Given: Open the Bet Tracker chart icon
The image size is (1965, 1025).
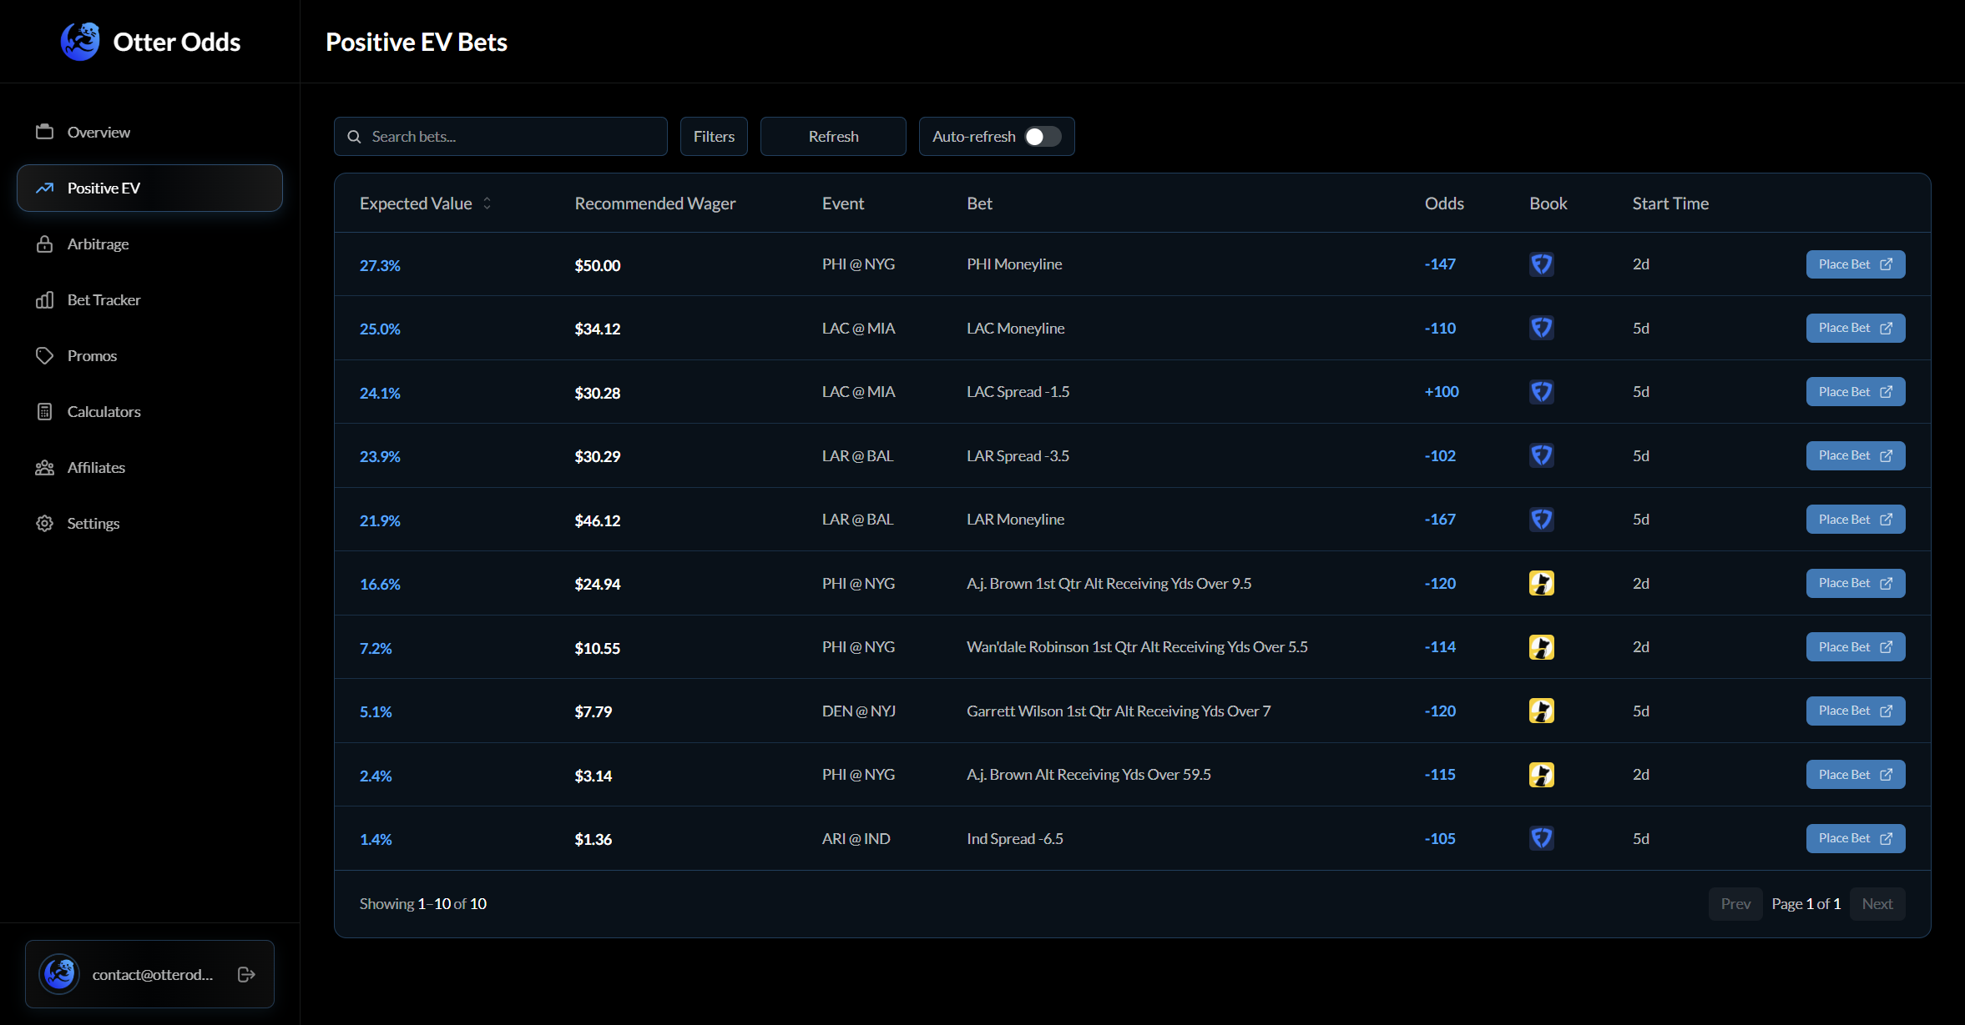Looking at the screenshot, I should [45, 299].
